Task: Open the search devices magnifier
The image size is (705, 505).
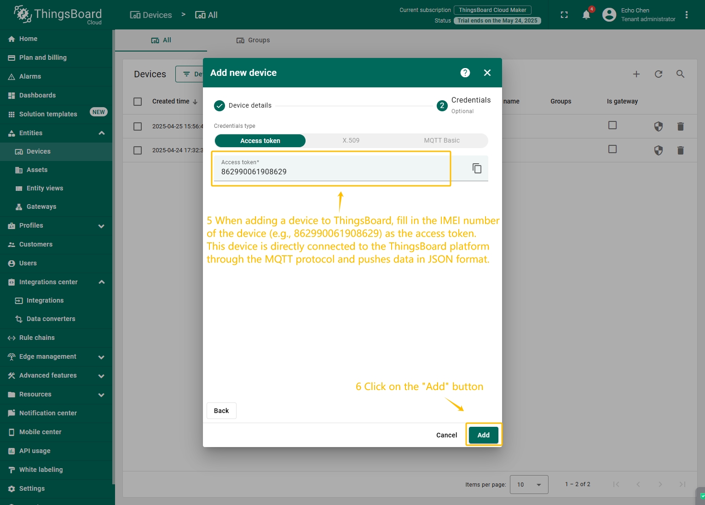Action: pyautogui.click(x=680, y=74)
